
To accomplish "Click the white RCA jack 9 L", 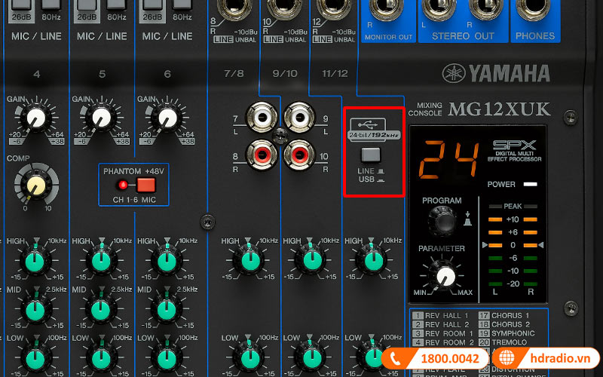I will pos(299,117).
